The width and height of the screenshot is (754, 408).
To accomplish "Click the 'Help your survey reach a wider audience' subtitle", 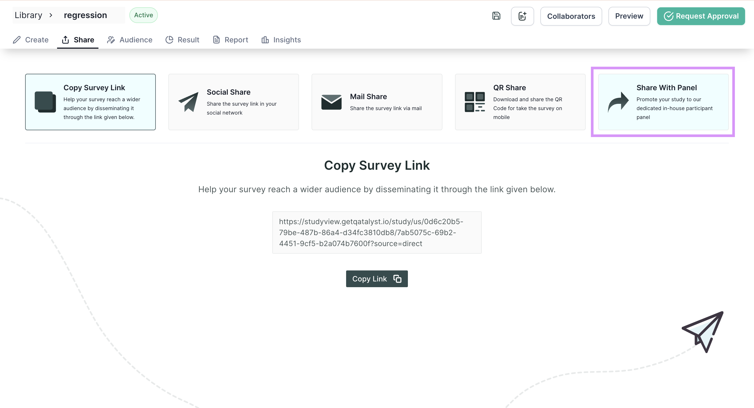I will pyautogui.click(x=377, y=189).
